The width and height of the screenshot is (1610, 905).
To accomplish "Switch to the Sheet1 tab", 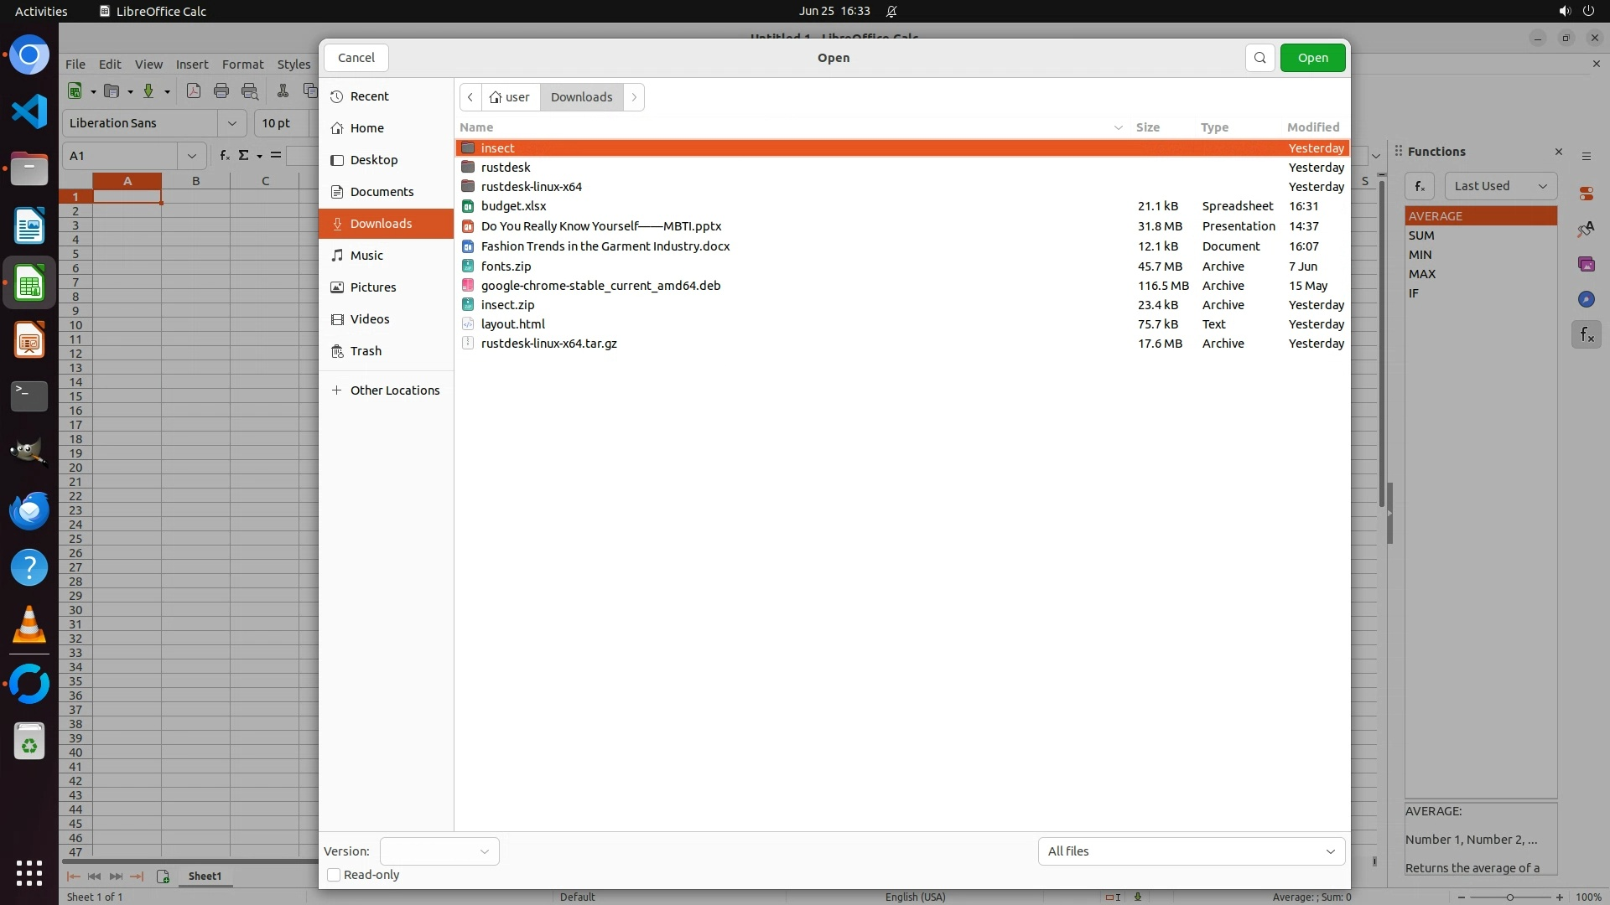I will [x=205, y=876].
